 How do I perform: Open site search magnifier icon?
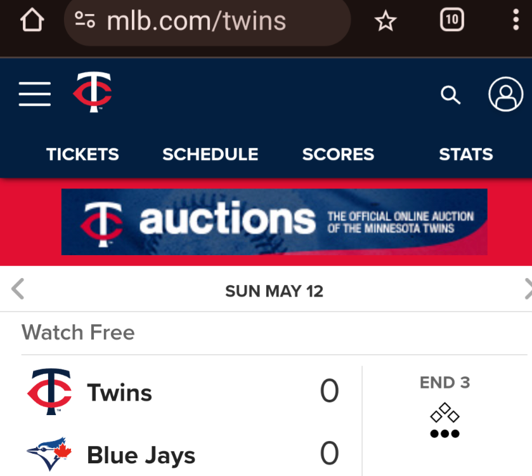pyautogui.click(x=450, y=95)
